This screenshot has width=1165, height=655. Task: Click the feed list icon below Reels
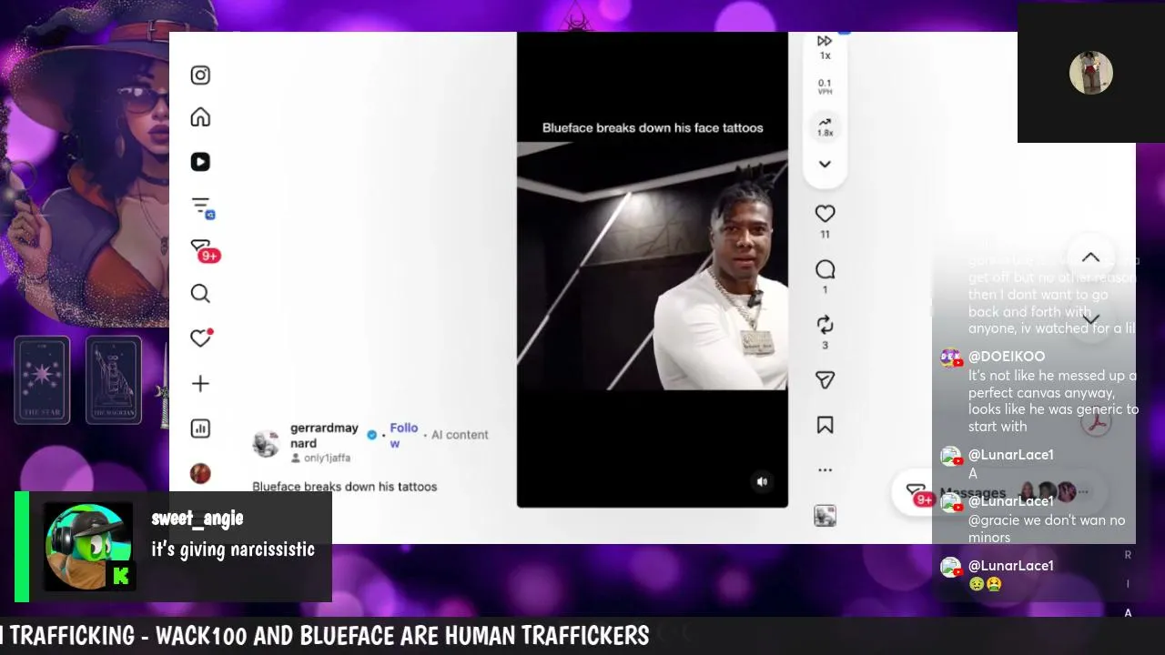point(202,207)
